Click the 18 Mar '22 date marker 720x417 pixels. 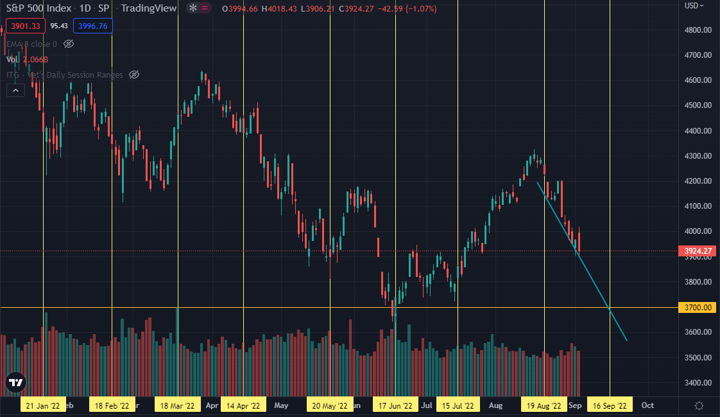[178, 405]
